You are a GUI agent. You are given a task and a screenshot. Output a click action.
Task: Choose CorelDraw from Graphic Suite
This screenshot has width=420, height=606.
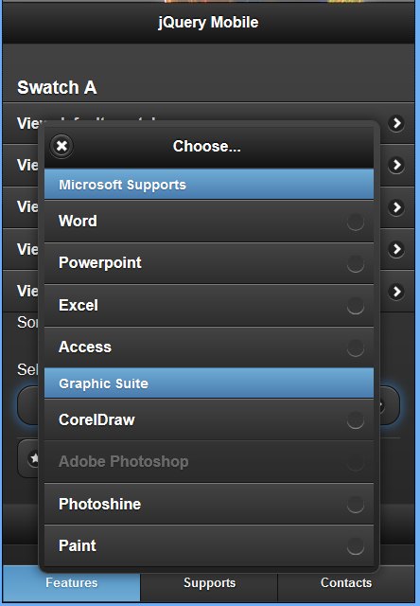[209, 420]
